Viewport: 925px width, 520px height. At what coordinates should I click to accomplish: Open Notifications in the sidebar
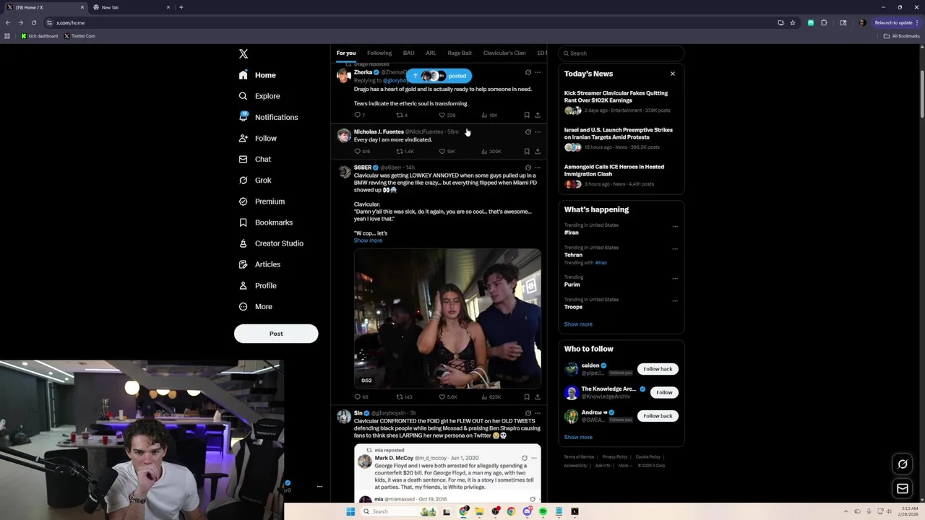pyautogui.click(x=268, y=117)
